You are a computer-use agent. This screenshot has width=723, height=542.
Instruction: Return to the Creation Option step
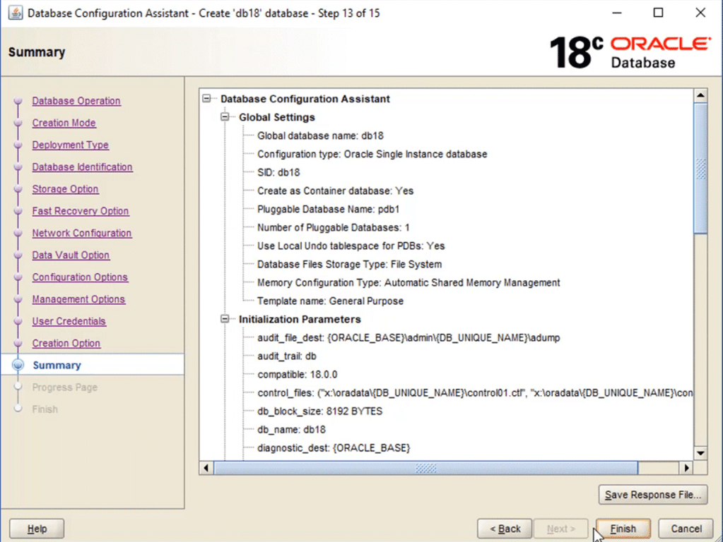[x=66, y=344]
